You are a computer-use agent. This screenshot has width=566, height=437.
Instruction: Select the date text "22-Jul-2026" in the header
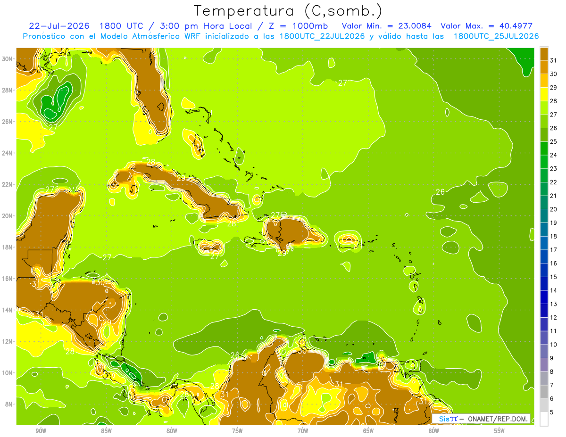point(58,26)
